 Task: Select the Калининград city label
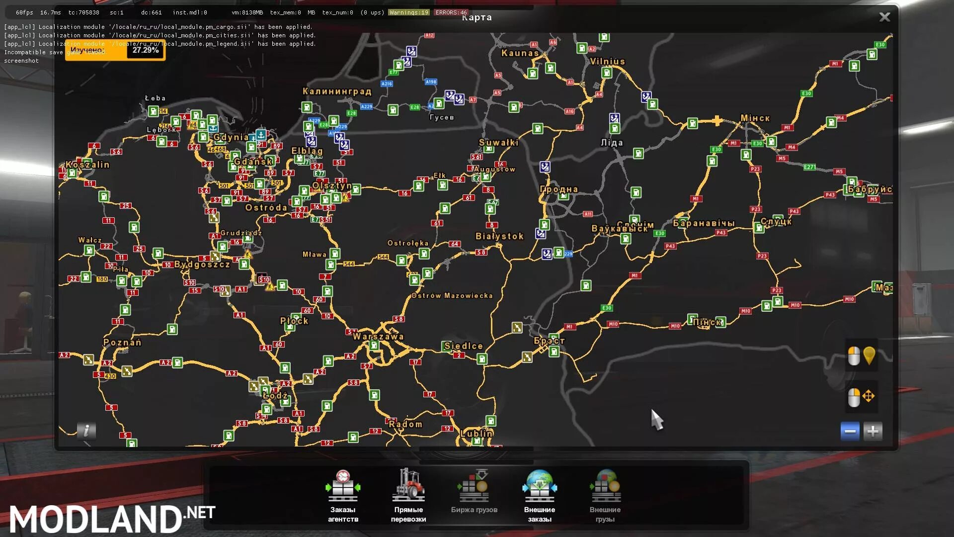(337, 91)
